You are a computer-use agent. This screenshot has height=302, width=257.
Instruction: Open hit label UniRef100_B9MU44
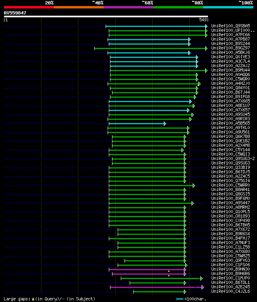pyautogui.click(x=230, y=70)
